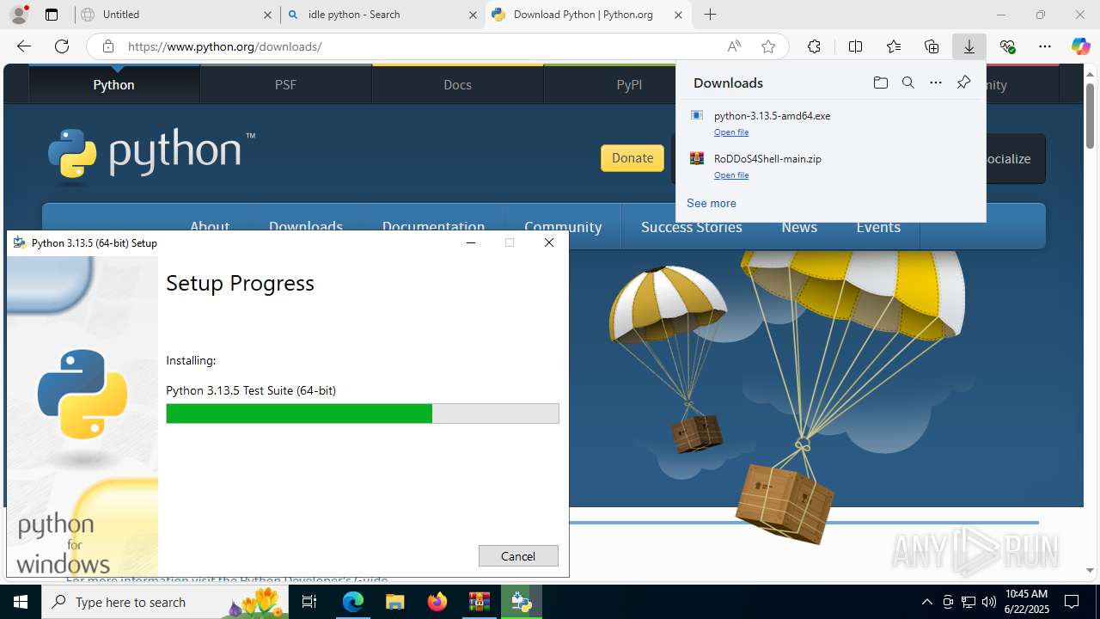
Task: Refresh the python.org page
Action: pyautogui.click(x=62, y=46)
